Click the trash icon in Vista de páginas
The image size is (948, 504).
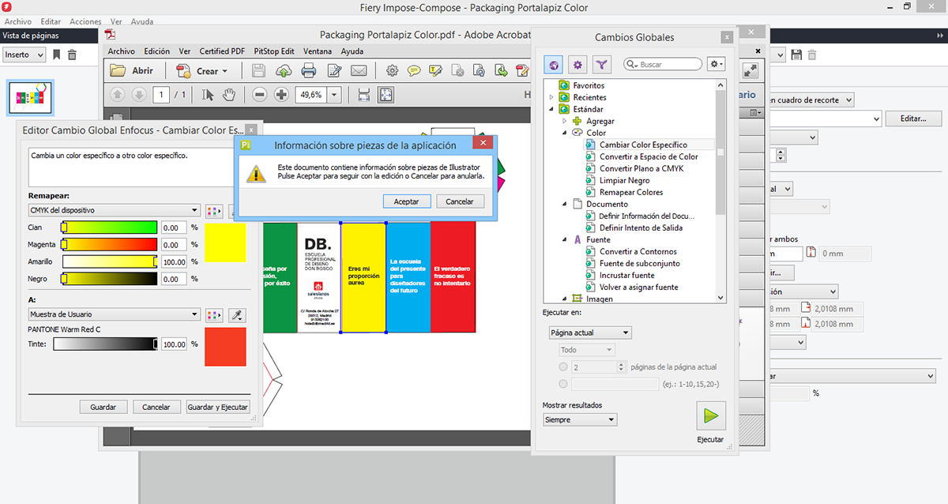(x=72, y=55)
